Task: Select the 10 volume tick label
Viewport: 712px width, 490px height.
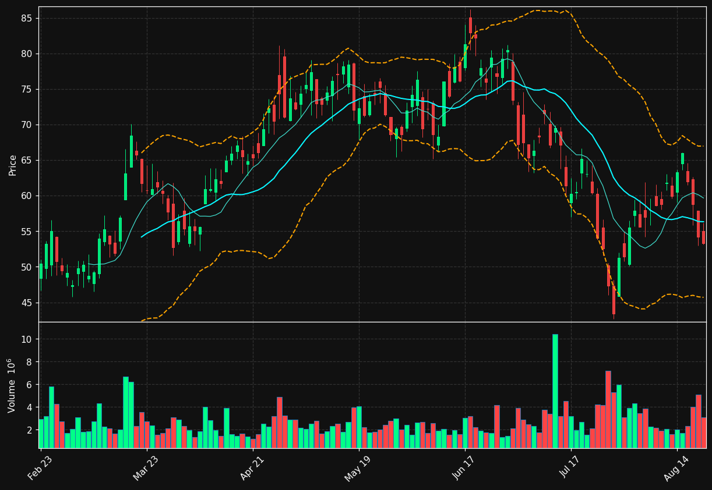Action: pos(26,339)
